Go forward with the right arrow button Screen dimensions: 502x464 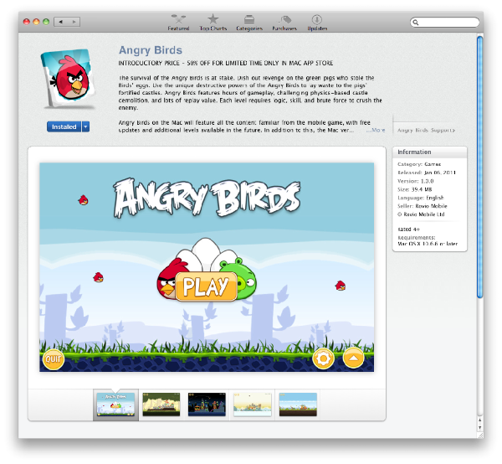pyautogui.click(x=74, y=22)
